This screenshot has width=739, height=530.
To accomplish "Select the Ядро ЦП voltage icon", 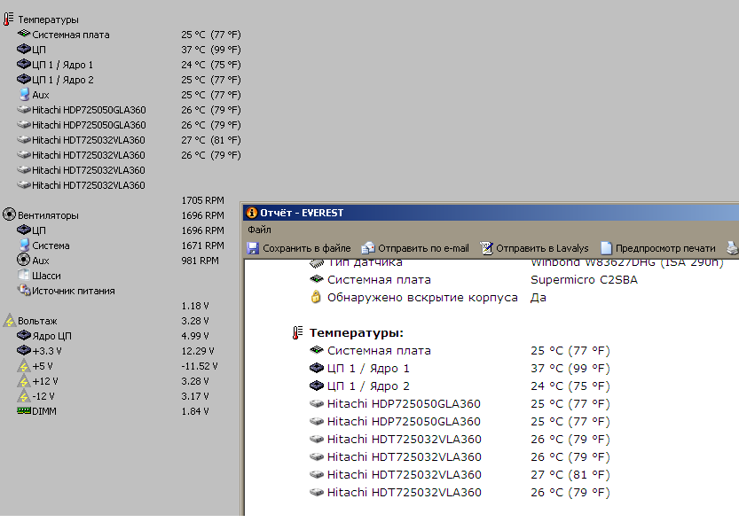I will [x=24, y=335].
